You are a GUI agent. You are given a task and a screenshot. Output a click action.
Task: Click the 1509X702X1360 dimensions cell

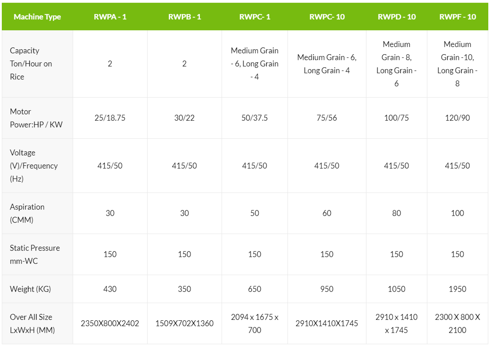tap(185, 323)
